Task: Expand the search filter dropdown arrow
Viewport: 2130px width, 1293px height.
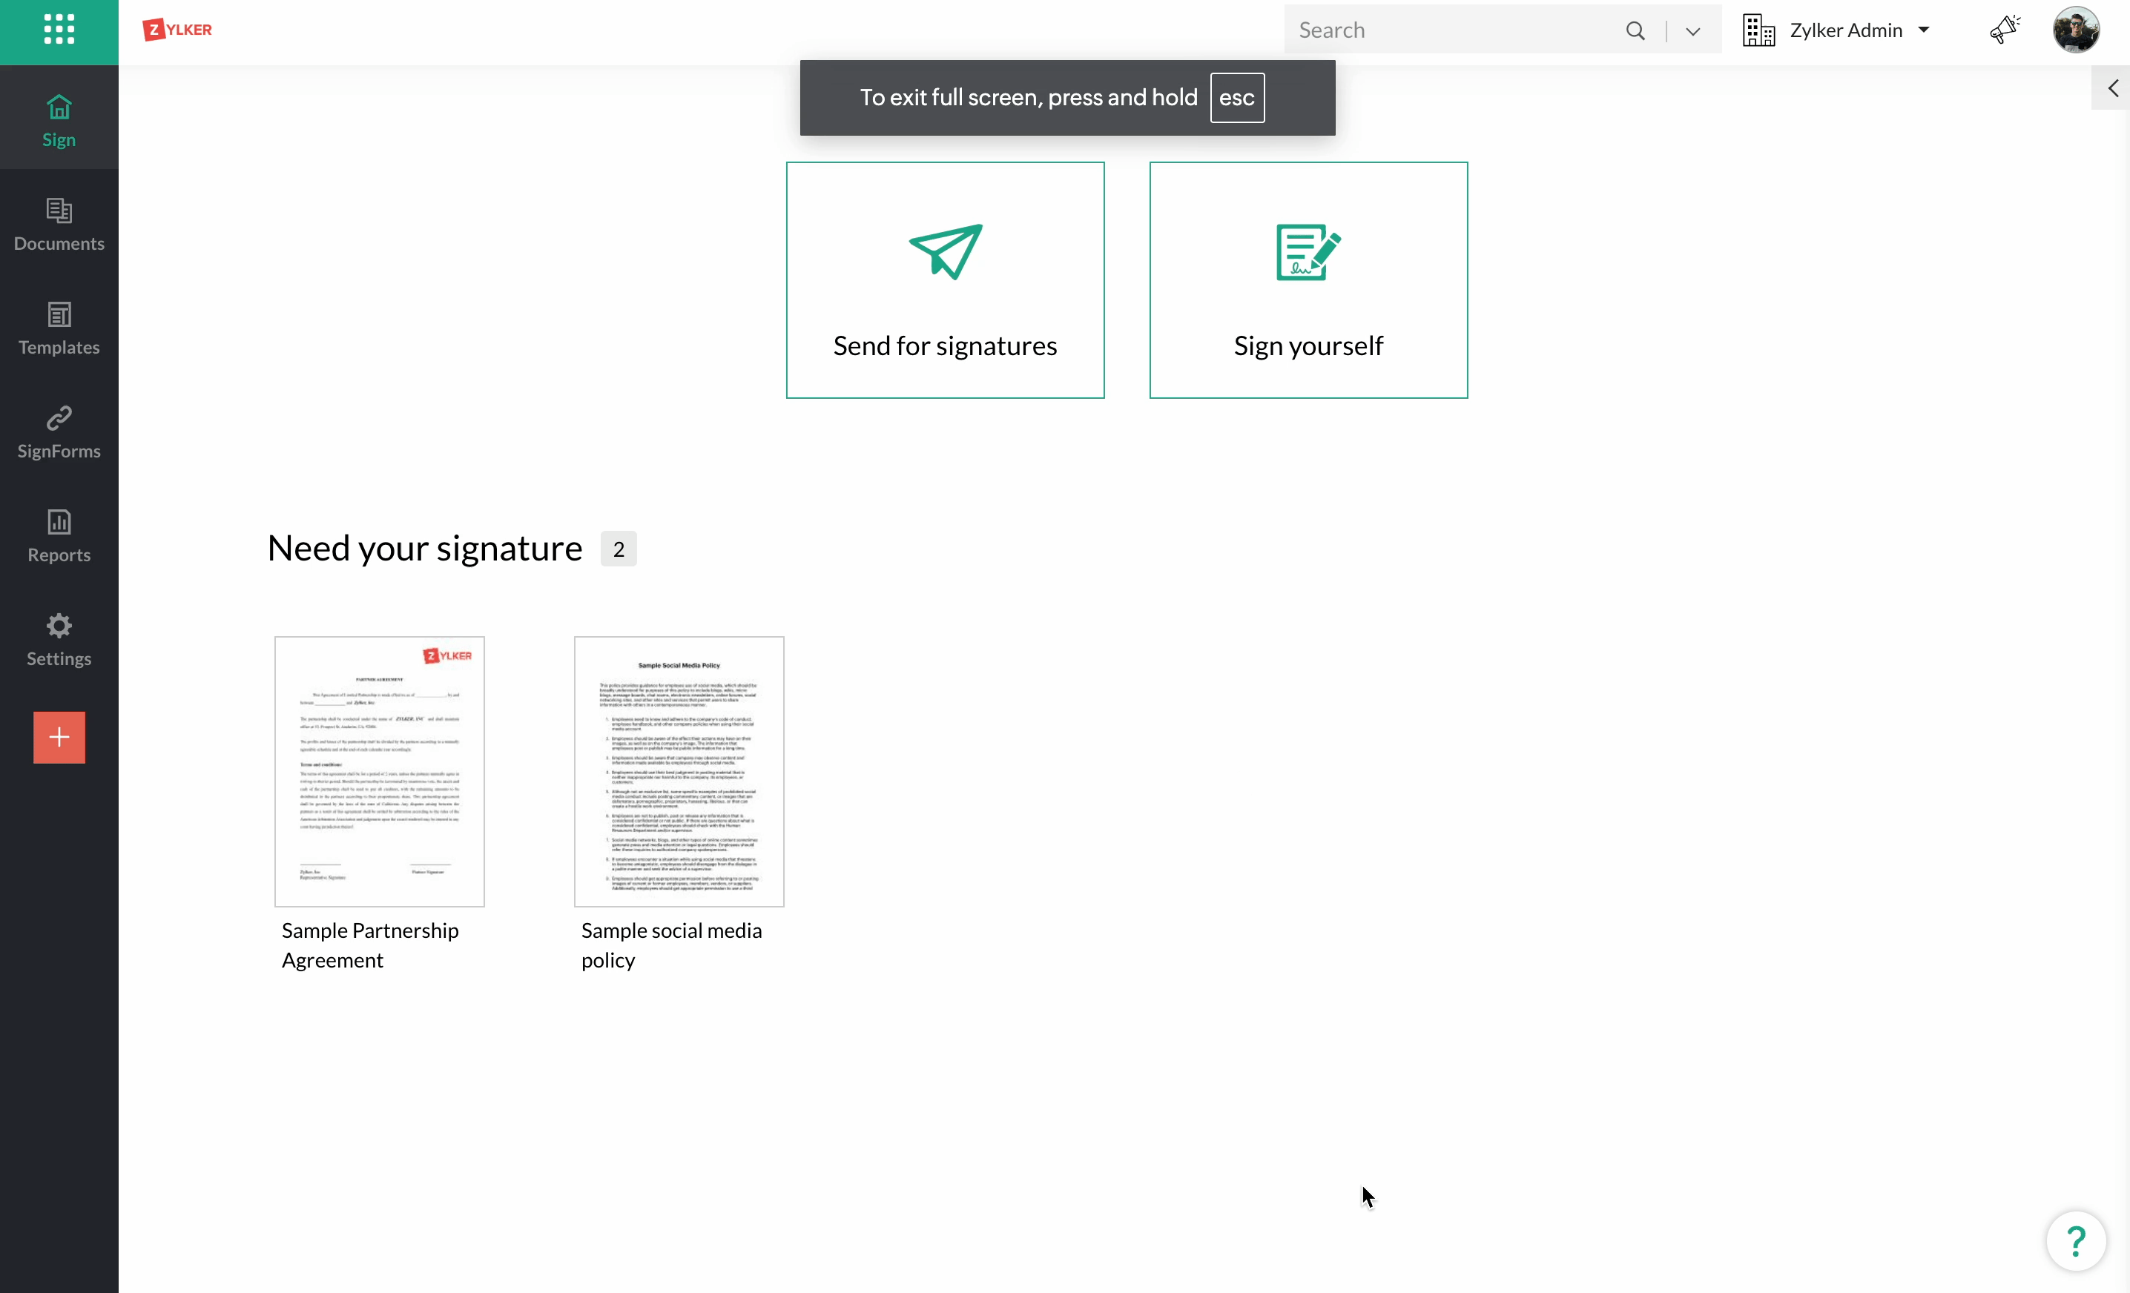Action: 1692,31
